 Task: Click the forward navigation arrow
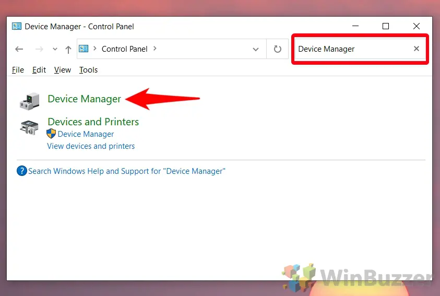point(39,49)
